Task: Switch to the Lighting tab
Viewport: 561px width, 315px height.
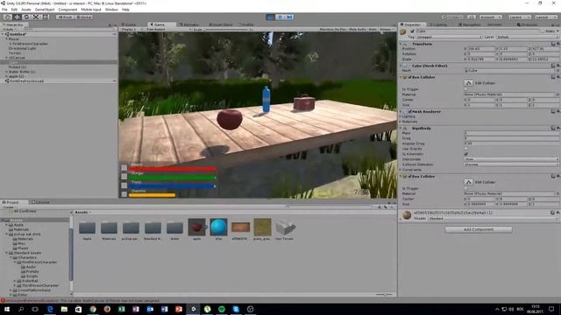Action: pos(438,24)
